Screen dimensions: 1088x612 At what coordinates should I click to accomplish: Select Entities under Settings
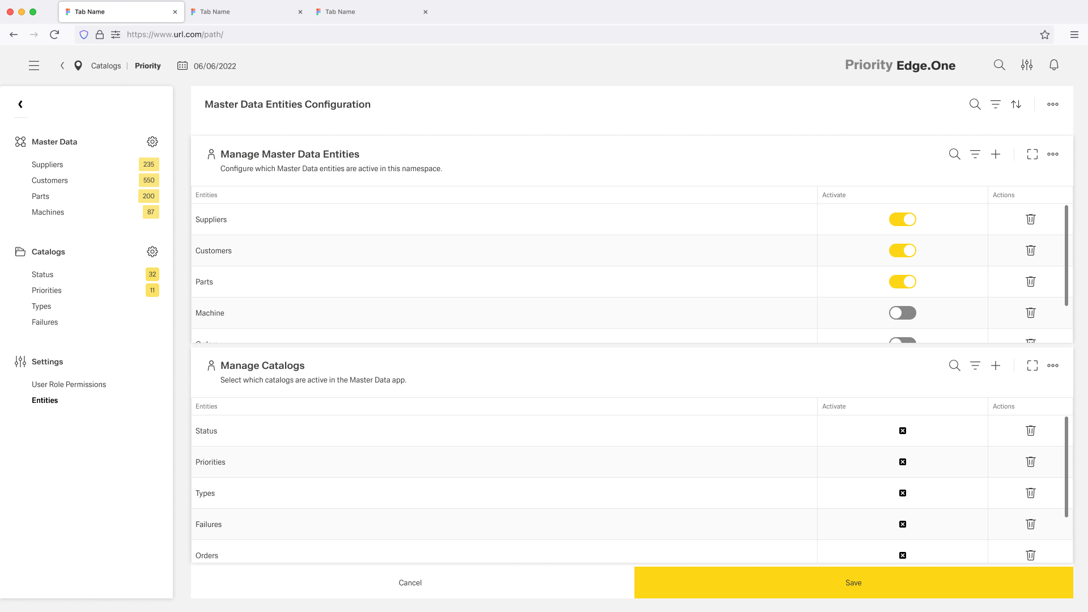coord(45,400)
